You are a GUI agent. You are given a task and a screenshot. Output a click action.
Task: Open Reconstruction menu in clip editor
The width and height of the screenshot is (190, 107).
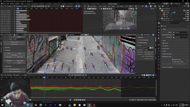pos(45,35)
